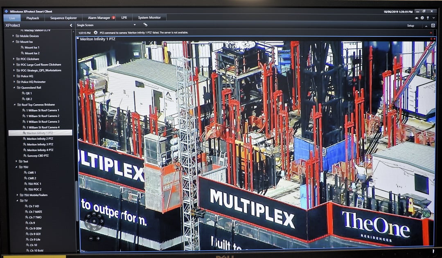Image resolution: width=442 pixels, height=258 pixels.
Task: Toggle full screen view mode icon
Action: pyautogui.click(x=433, y=25)
